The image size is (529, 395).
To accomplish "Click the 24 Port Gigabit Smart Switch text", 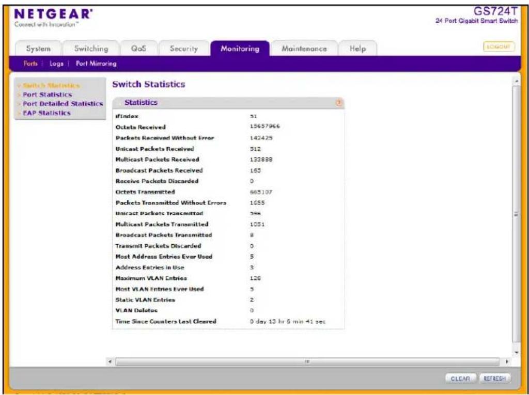I will pyautogui.click(x=476, y=21).
